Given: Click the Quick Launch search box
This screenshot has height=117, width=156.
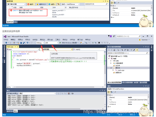Looking at the screenshot, I should coord(128,36).
